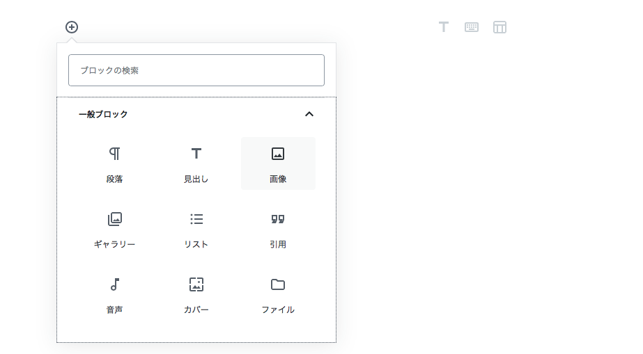Choose the cover block framed image icon

click(x=196, y=284)
